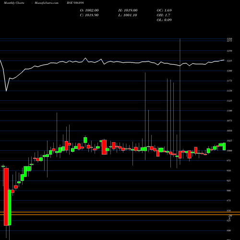Click the white indicator line's deepest dip
The image size is (240, 240).
pyautogui.click(x=6, y=91)
